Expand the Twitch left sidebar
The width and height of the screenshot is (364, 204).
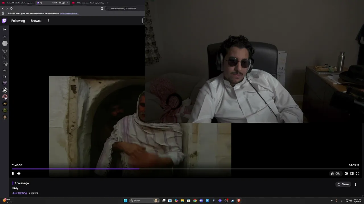click(x=5, y=29)
